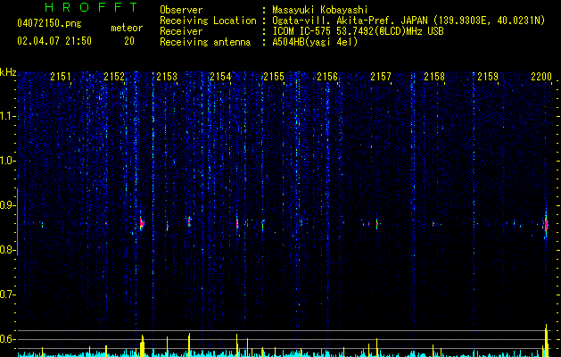Image resolution: width=561 pixels, height=357 pixels.
Task: Click the 2154 time marker
Action: 220,77
